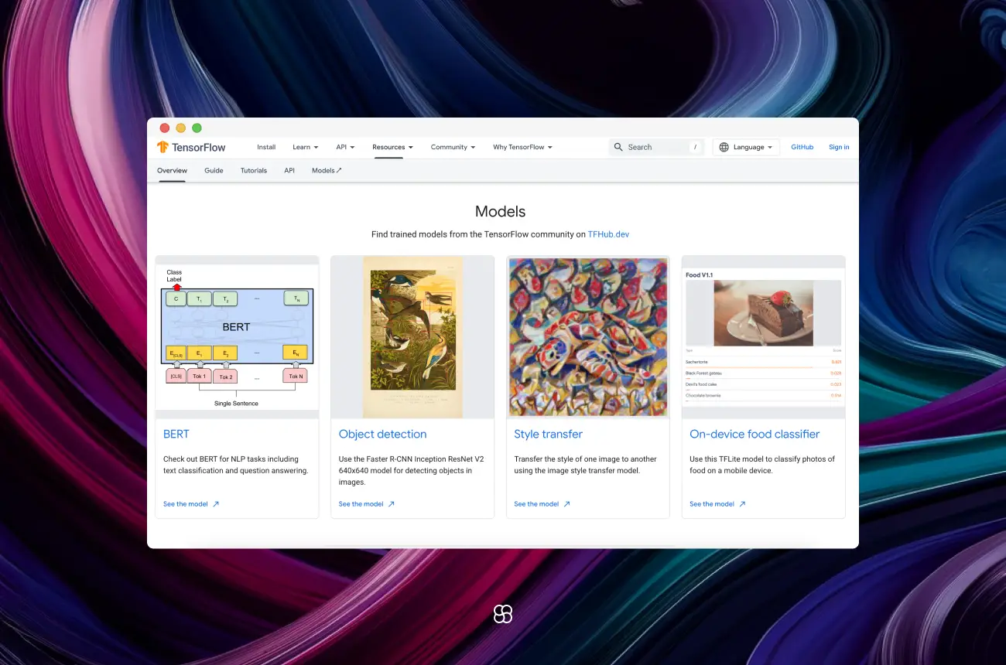Viewport: 1006px width, 665px height.
Task: Expand the Learn dropdown menu
Action: pyautogui.click(x=306, y=147)
